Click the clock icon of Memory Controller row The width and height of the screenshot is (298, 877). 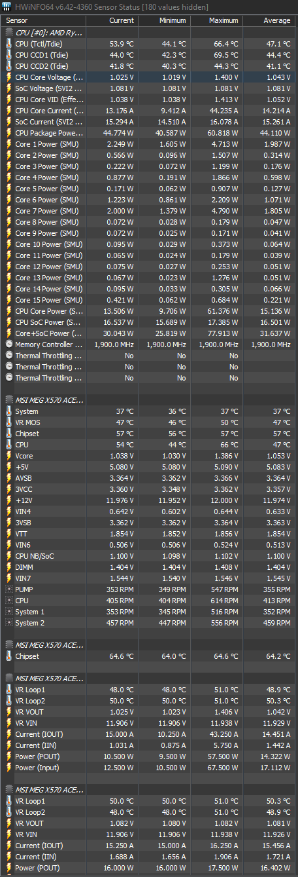(8, 345)
